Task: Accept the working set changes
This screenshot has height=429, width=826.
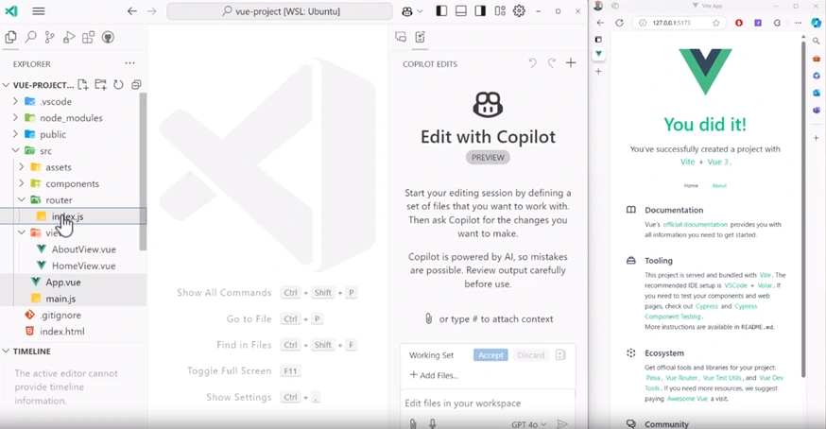Action: (x=490, y=355)
